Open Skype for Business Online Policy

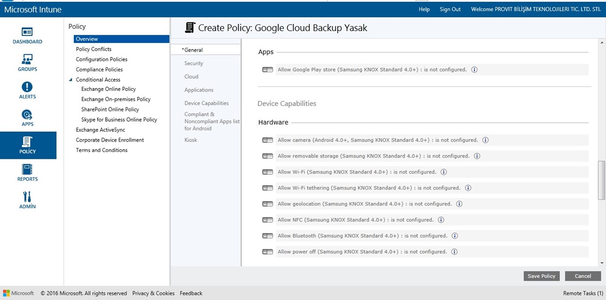[119, 120]
